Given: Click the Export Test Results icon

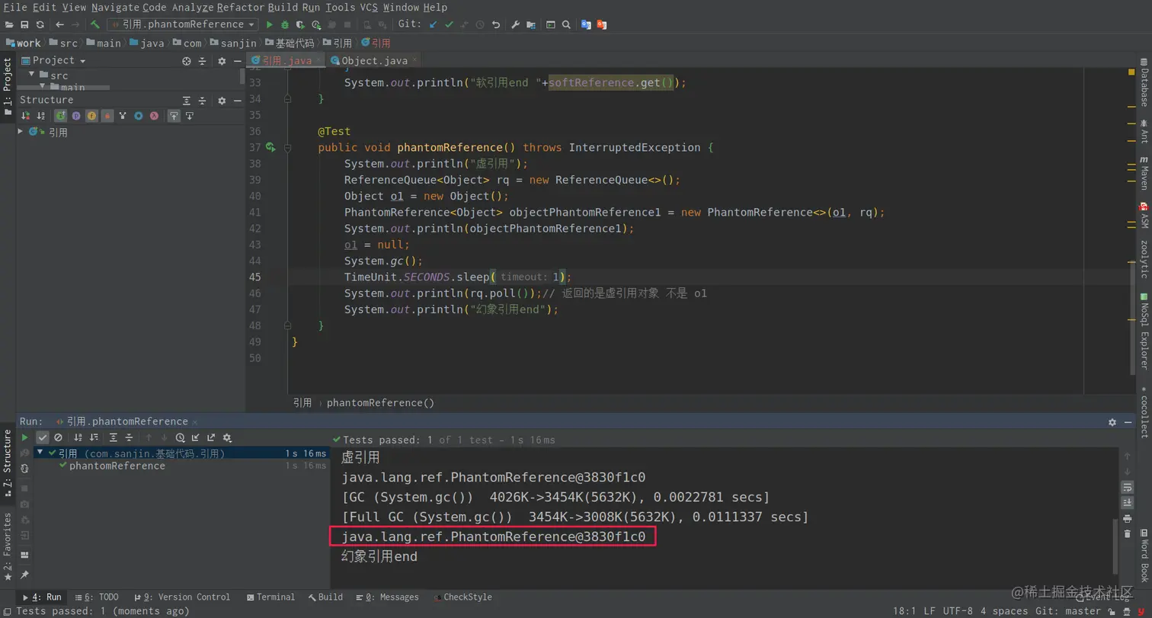Looking at the screenshot, I should coord(211,437).
